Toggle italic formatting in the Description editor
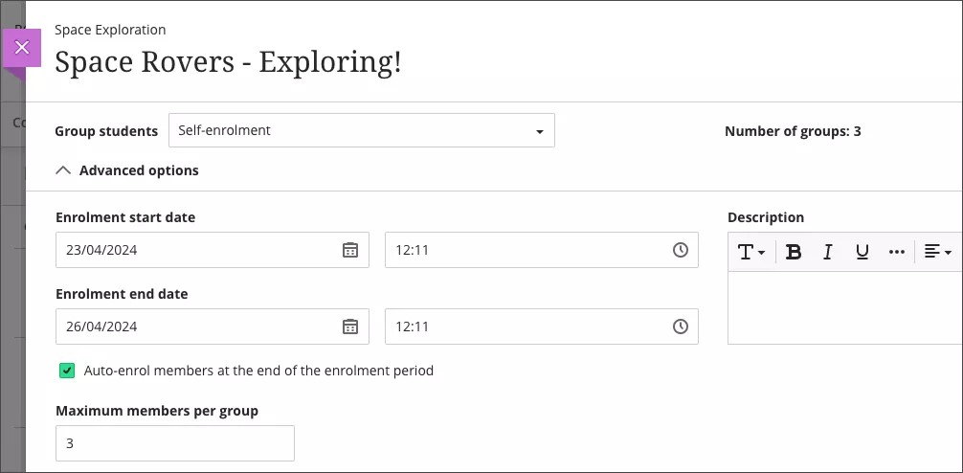 (828, 252)
